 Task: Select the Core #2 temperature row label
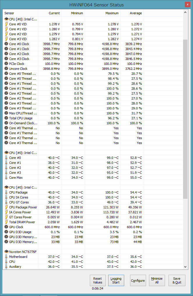(x=15, y=168)
